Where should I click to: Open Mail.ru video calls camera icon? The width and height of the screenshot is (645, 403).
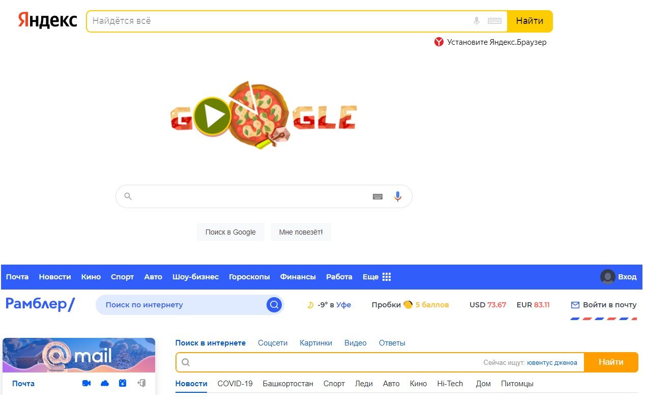(86, 383)
